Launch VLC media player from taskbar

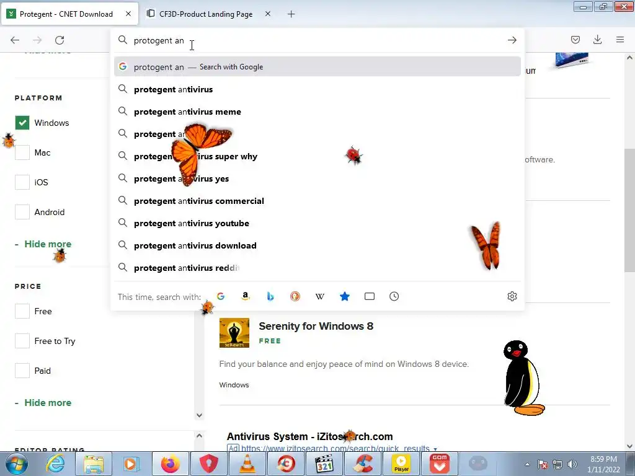pos(247,464)
